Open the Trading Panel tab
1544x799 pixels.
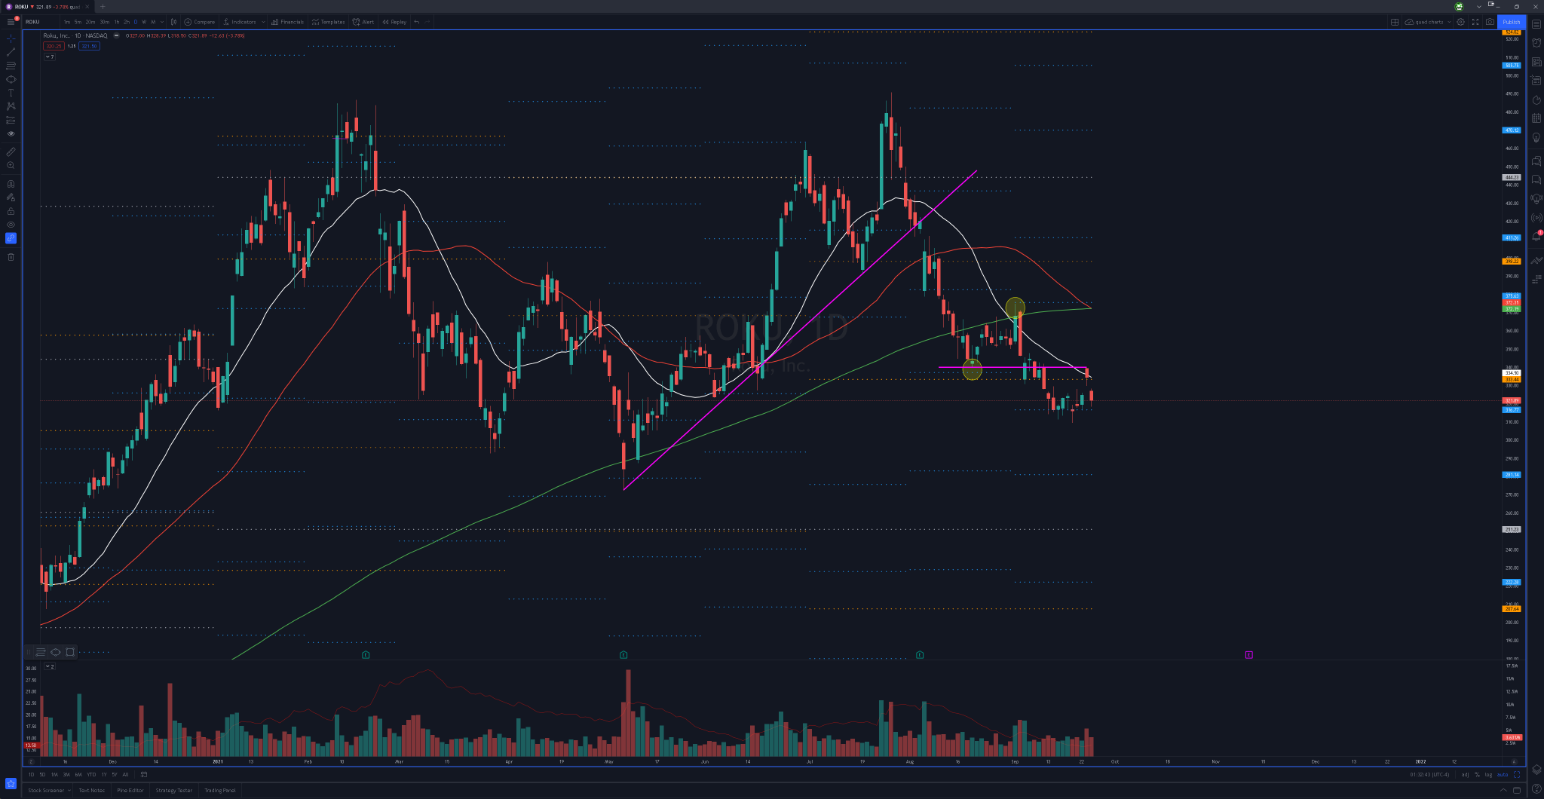220,790
